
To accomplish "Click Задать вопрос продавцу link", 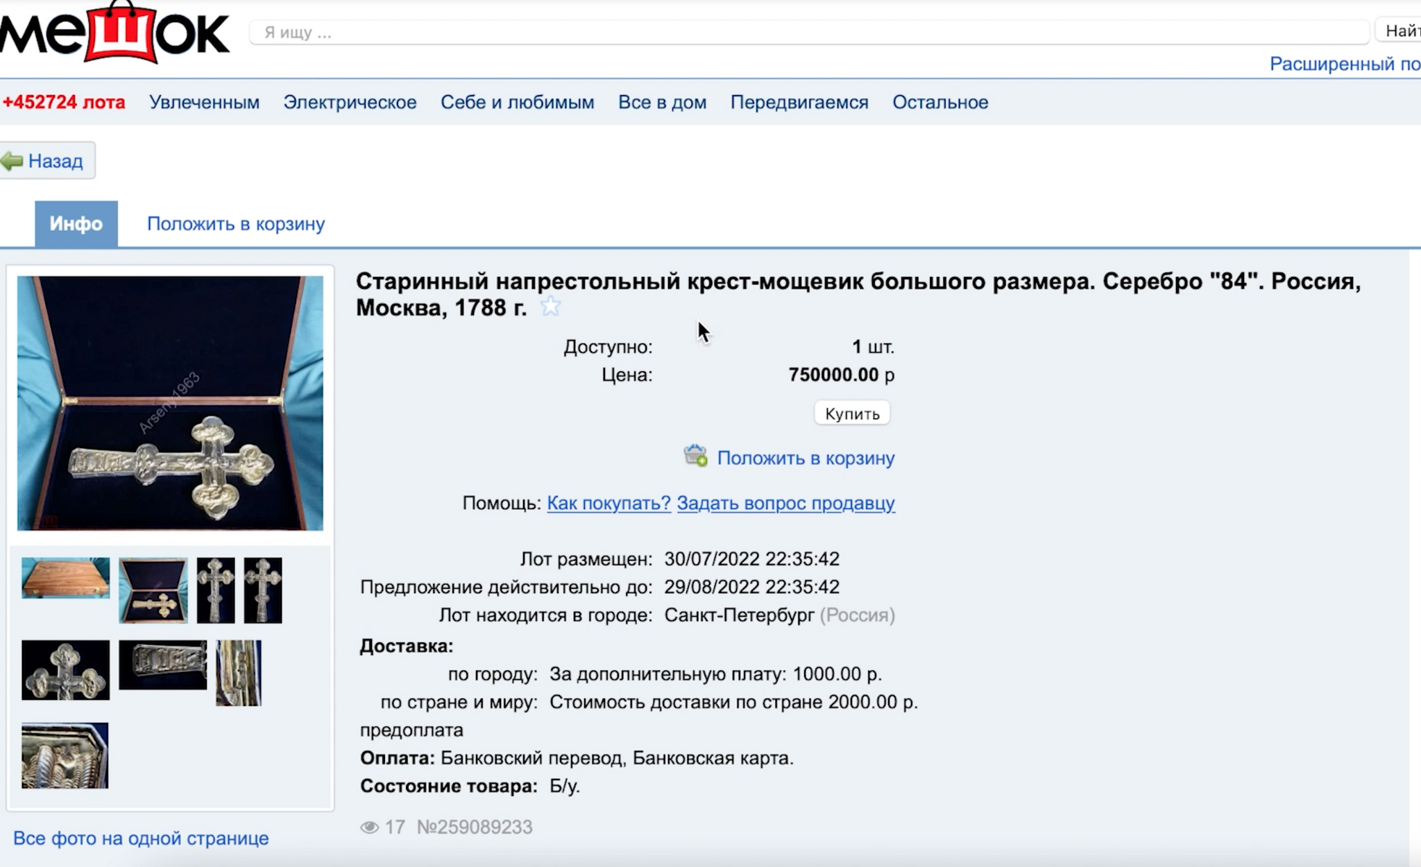I will [785, 503].
